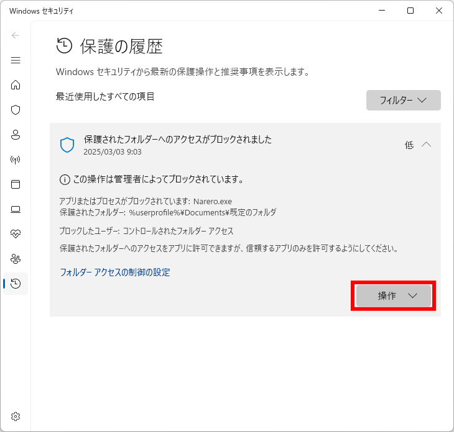
Task: Click この操作は管理者によってブロックされています message
Action: pos(158,179)
